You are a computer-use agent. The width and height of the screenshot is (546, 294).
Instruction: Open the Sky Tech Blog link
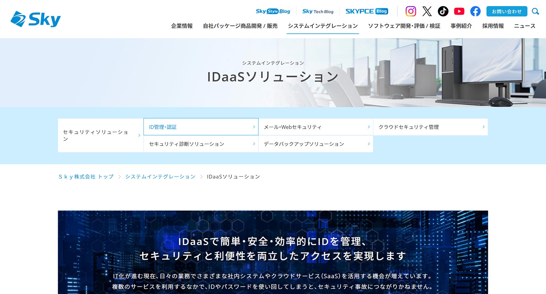coord(318,11)
